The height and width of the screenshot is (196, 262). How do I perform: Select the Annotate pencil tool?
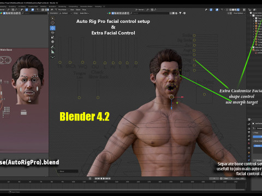[52, 47]
